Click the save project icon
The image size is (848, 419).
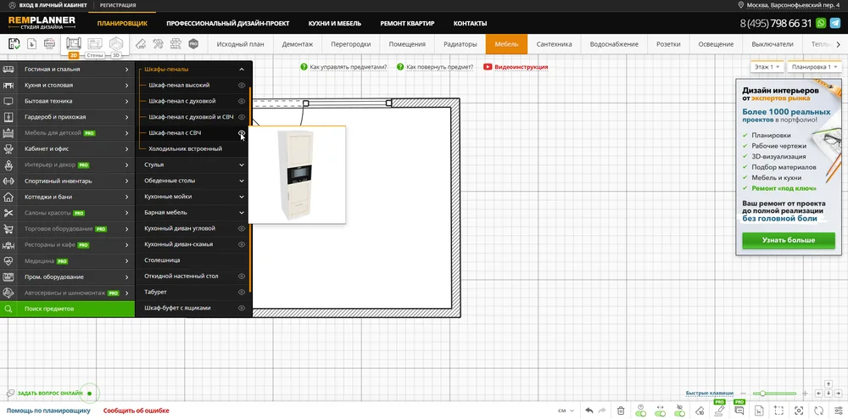click(14, 43)
